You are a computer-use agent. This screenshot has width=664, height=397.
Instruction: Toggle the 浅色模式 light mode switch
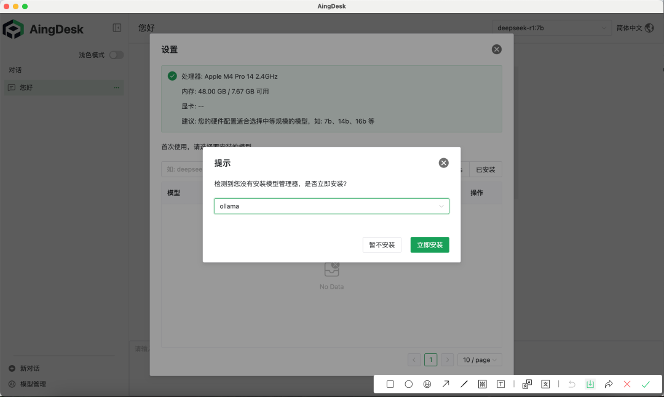click(x=116, y=55)
